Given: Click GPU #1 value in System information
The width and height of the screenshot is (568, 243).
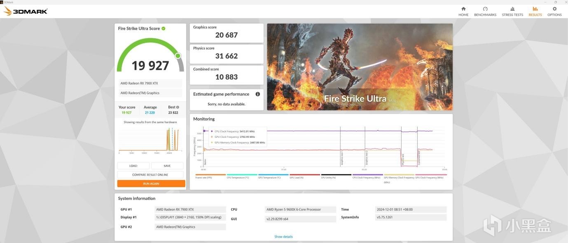Looking at the screenshot, I should tap(190, 209).
